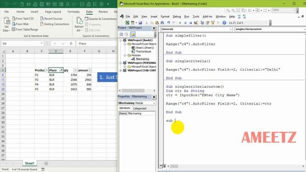
Task: Add a new sheet with plus button
Action: coord(46,163)
